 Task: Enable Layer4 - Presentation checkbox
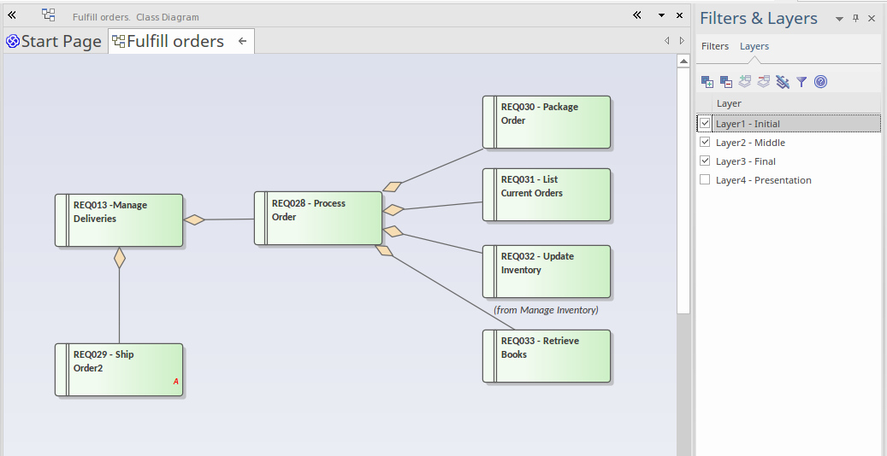point(705,180)
